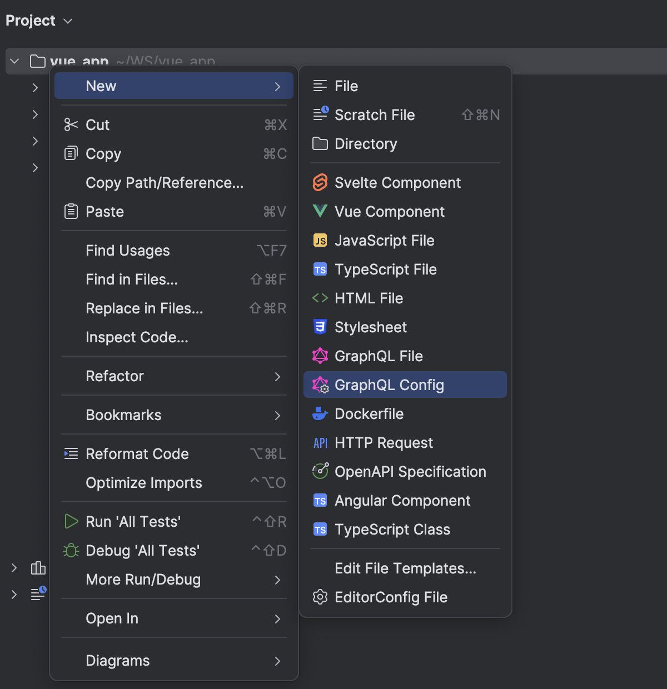Click the Run 'All Tests' play icon
Viewport: 667px width, 689px height.
pyautogui.click(x=71, y=521)
